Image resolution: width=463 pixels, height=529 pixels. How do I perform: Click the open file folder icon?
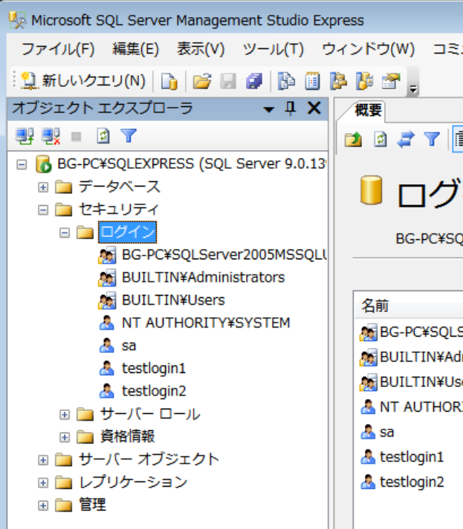pos(202,81)
